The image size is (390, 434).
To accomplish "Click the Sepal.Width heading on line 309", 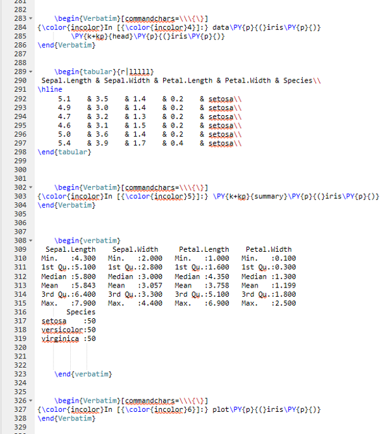I will (x=135, y=249).
